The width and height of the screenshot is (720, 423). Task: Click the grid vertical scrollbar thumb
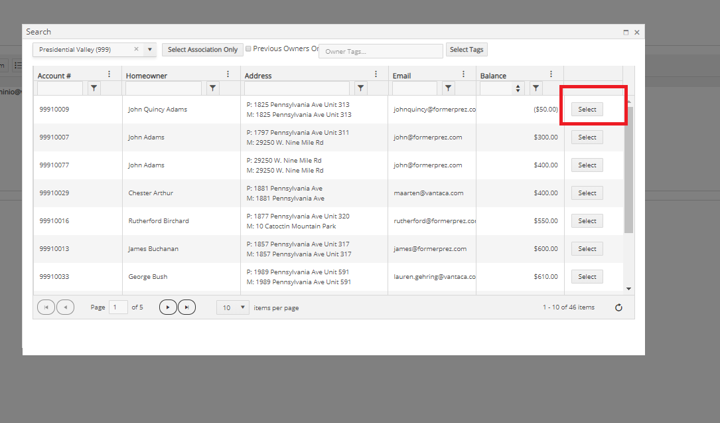pyautogui.click(x=628, y=169)
